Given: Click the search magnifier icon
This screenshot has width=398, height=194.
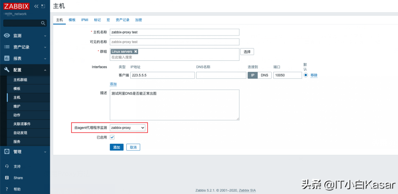Looking at the screenshot, I should [x=43, y=23].
